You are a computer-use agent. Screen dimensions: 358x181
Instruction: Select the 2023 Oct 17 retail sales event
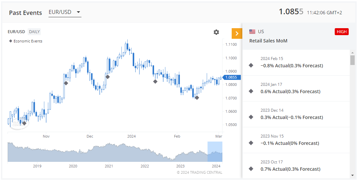pos(296,166)
